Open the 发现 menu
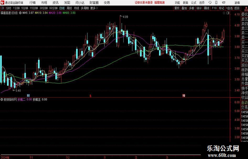248x159 pixels. coord(67,3)
